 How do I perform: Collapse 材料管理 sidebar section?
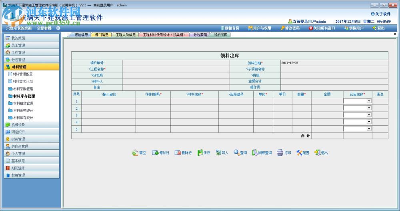point(32,67)
